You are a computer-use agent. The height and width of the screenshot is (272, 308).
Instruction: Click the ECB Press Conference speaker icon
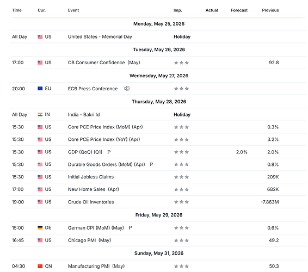[x=127, y=89]
